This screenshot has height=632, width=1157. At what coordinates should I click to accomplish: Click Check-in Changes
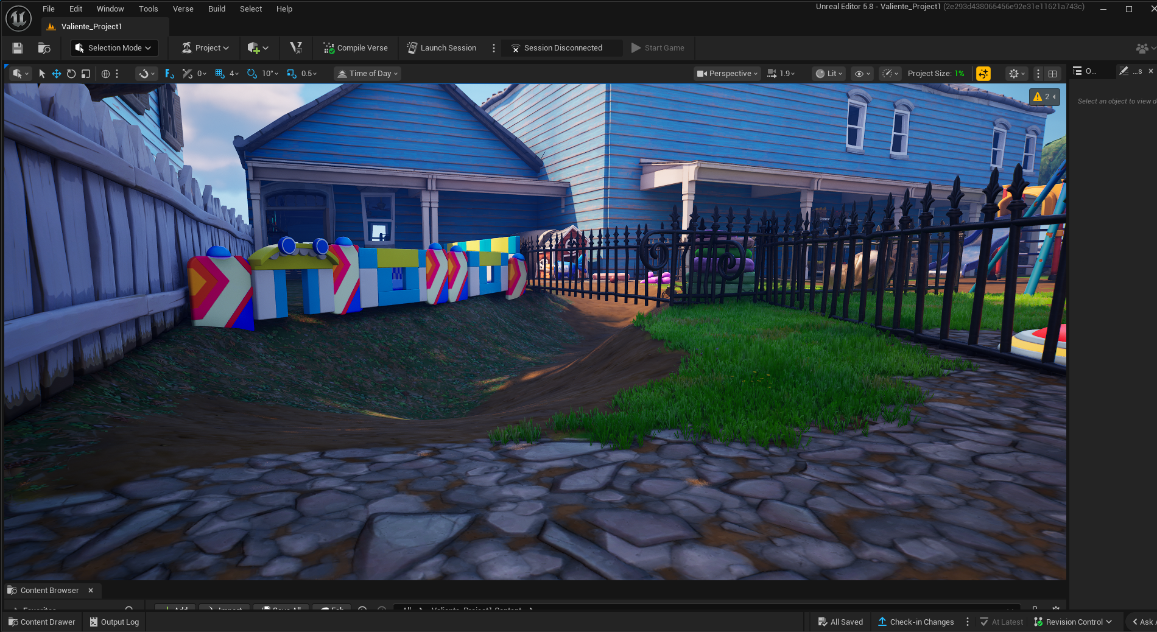pyautogui.click(x=916, y=622)
